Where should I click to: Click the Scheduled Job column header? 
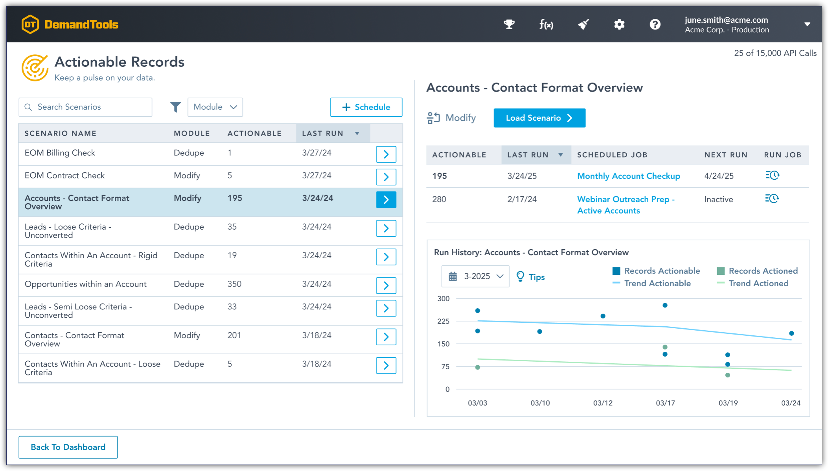(x=612, y=155)
